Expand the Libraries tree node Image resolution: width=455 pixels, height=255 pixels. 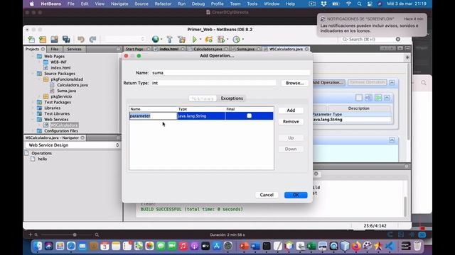coord(33,108)
